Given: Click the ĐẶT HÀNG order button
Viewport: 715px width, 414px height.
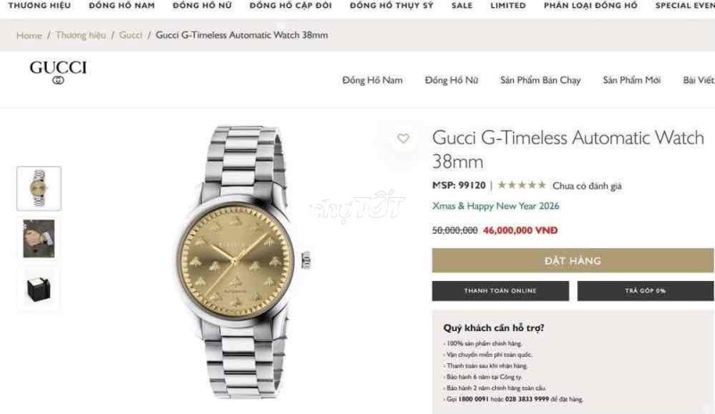Looking at the screenshot, I should click(573, 261).
